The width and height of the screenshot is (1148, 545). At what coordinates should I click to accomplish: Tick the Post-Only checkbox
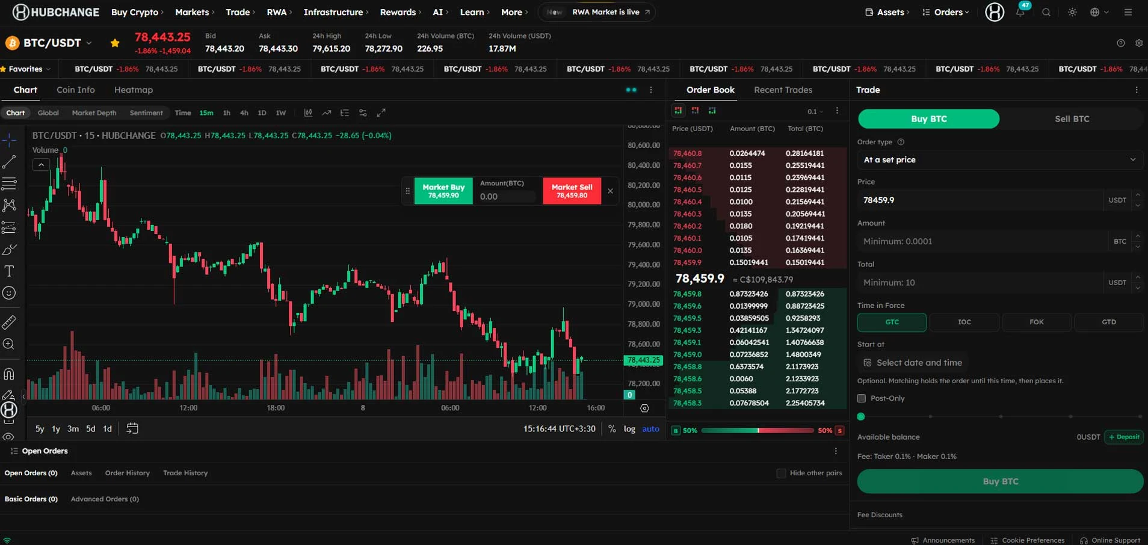(862, 398)
